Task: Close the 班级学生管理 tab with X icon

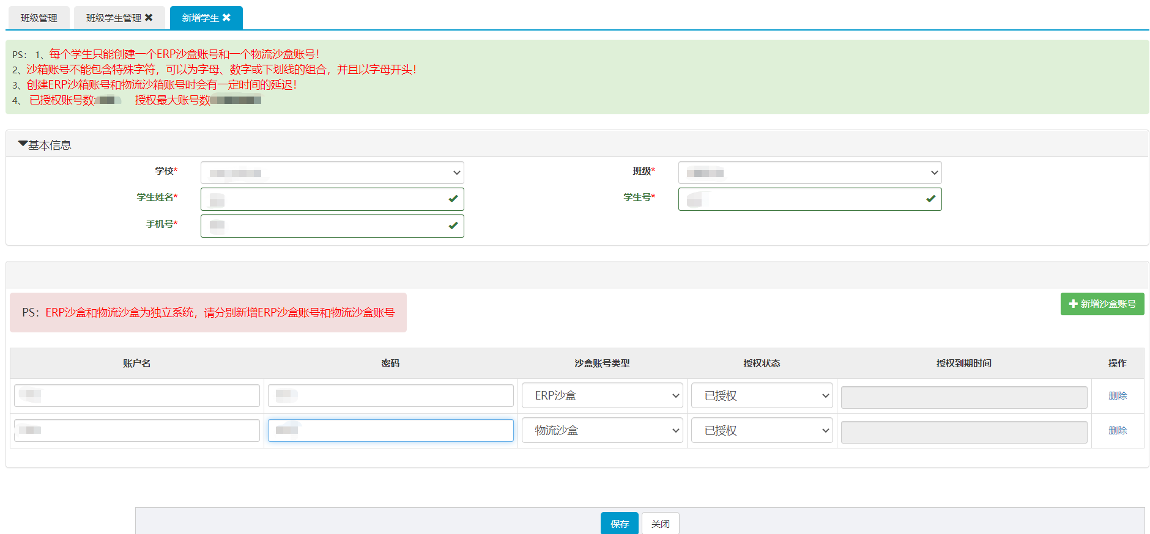Action: tap(149, 18)
